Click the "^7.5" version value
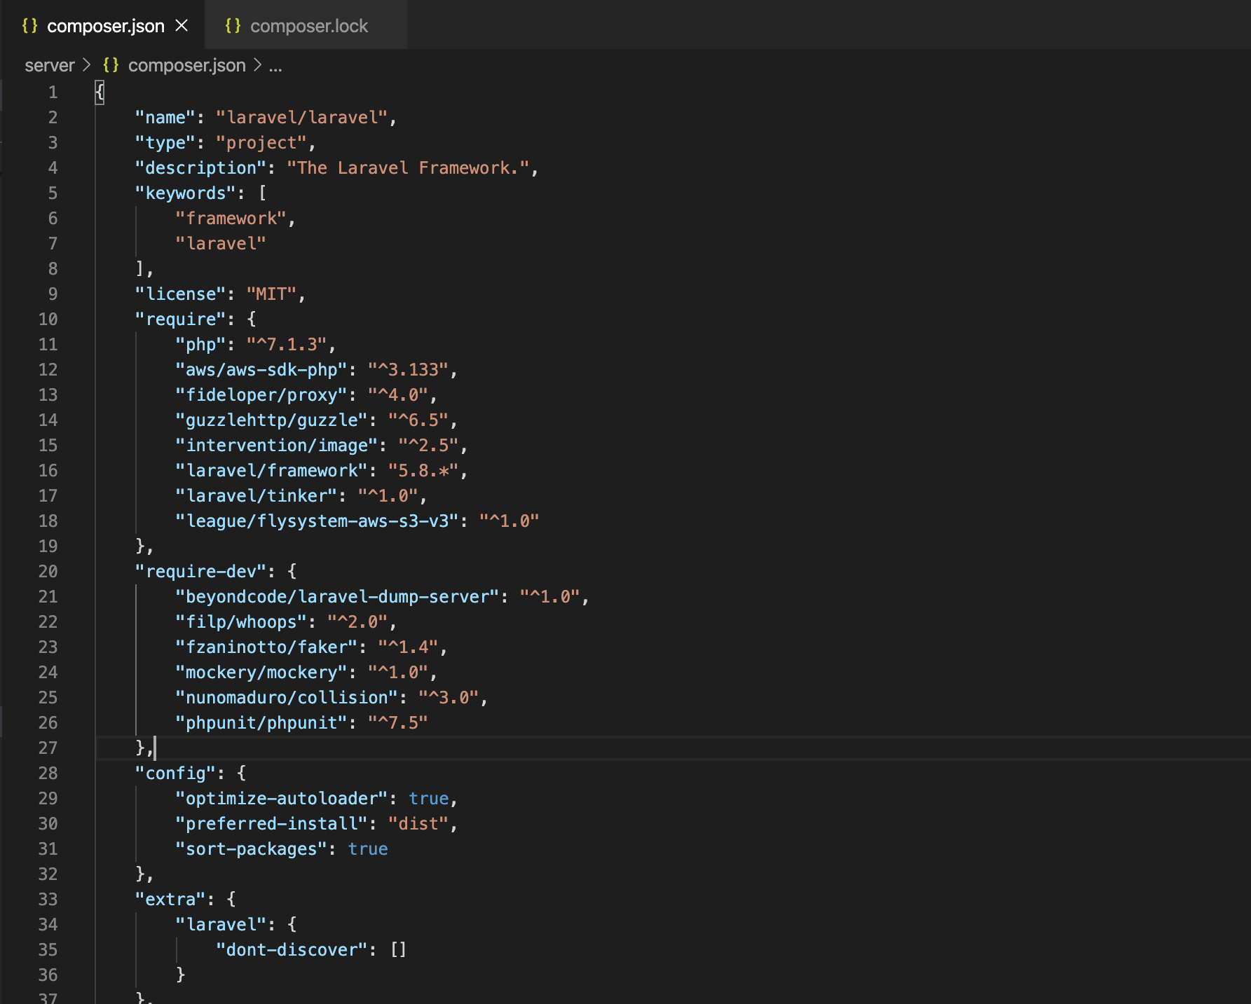This screenshot has width=1251, height=1004. (398, 723)
